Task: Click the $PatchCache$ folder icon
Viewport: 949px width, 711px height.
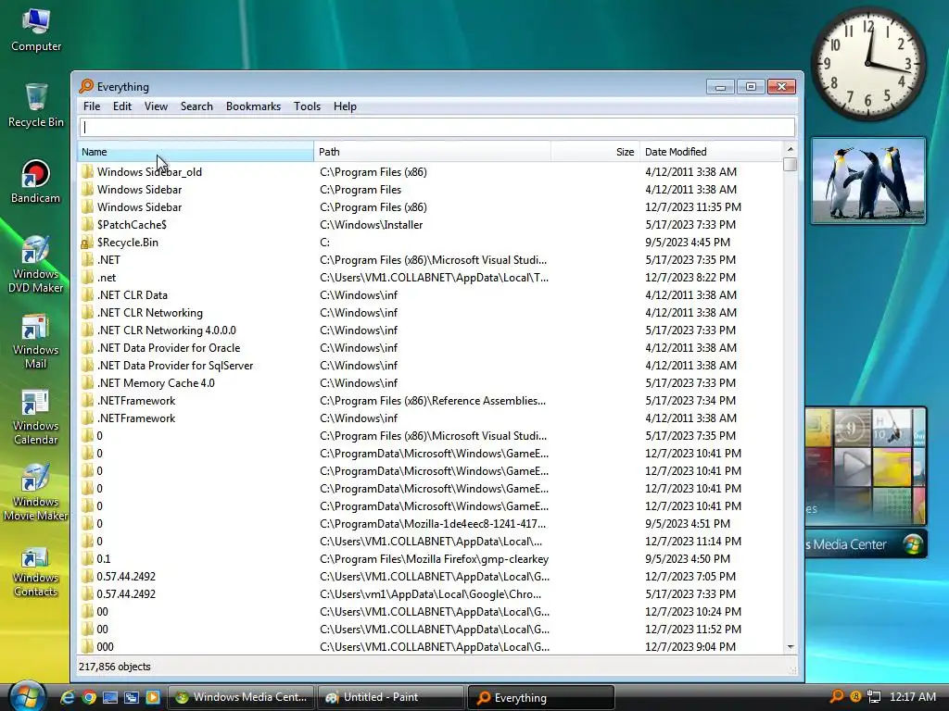Action: click(88, 225)
